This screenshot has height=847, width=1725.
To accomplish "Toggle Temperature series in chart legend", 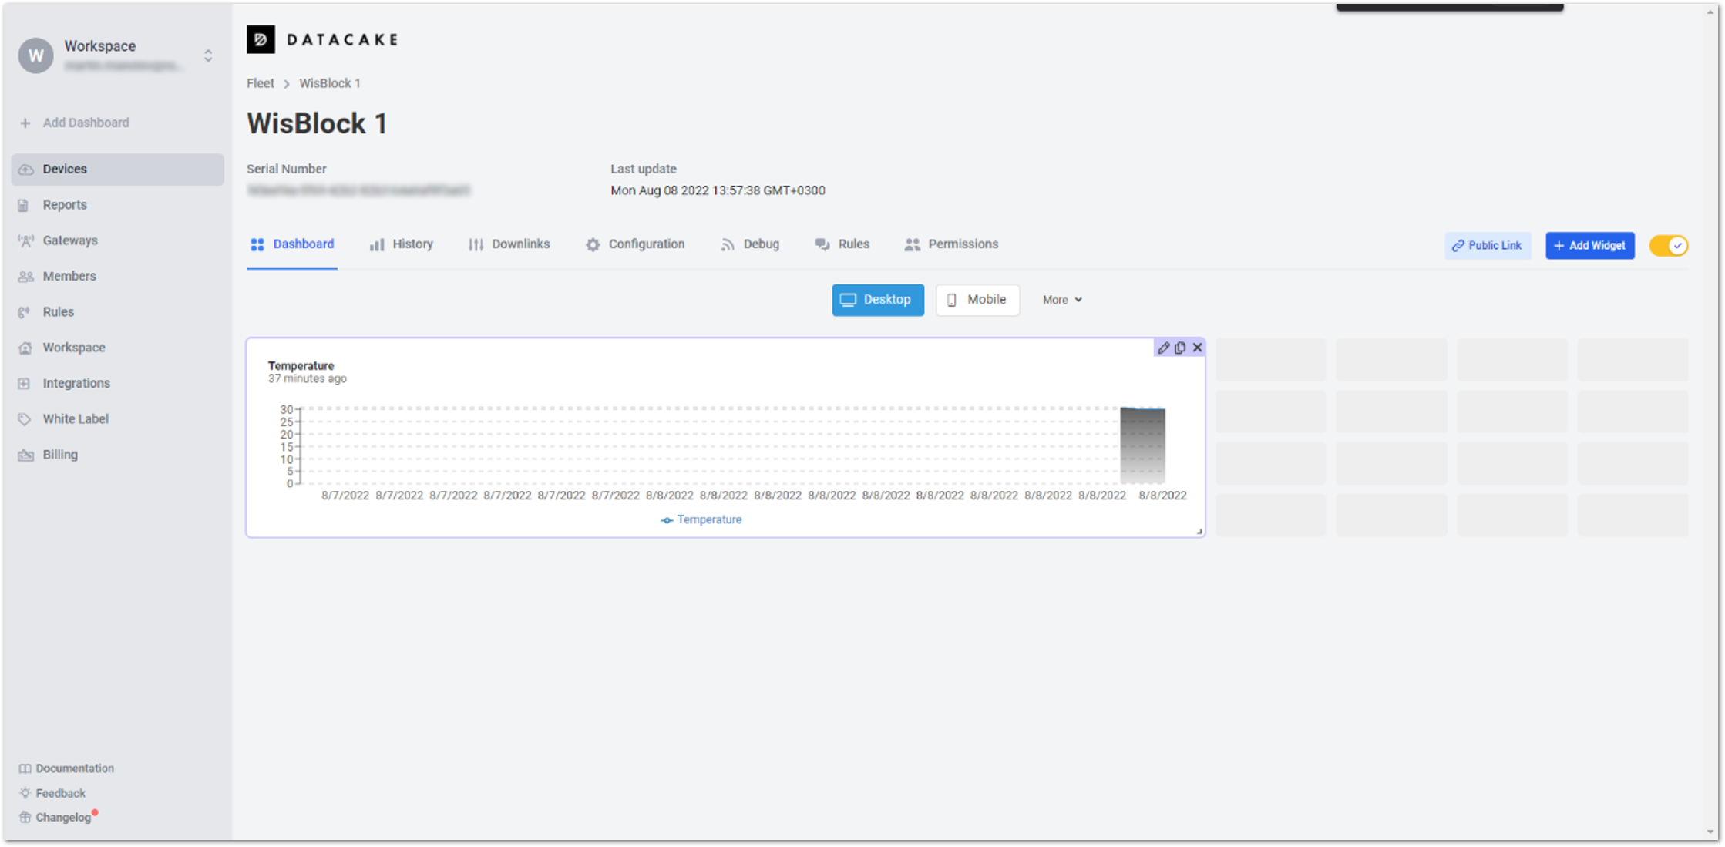I will tap(701, 519).
